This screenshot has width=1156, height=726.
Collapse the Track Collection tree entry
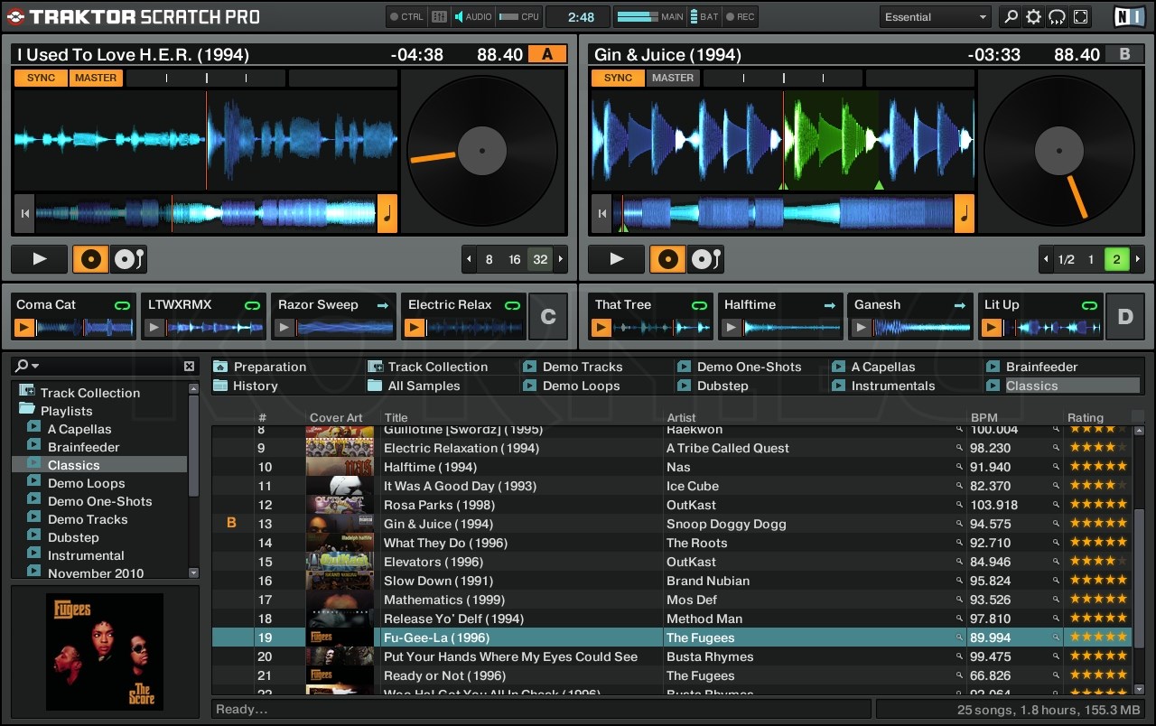pyautogui.click(x=89, y=393)
